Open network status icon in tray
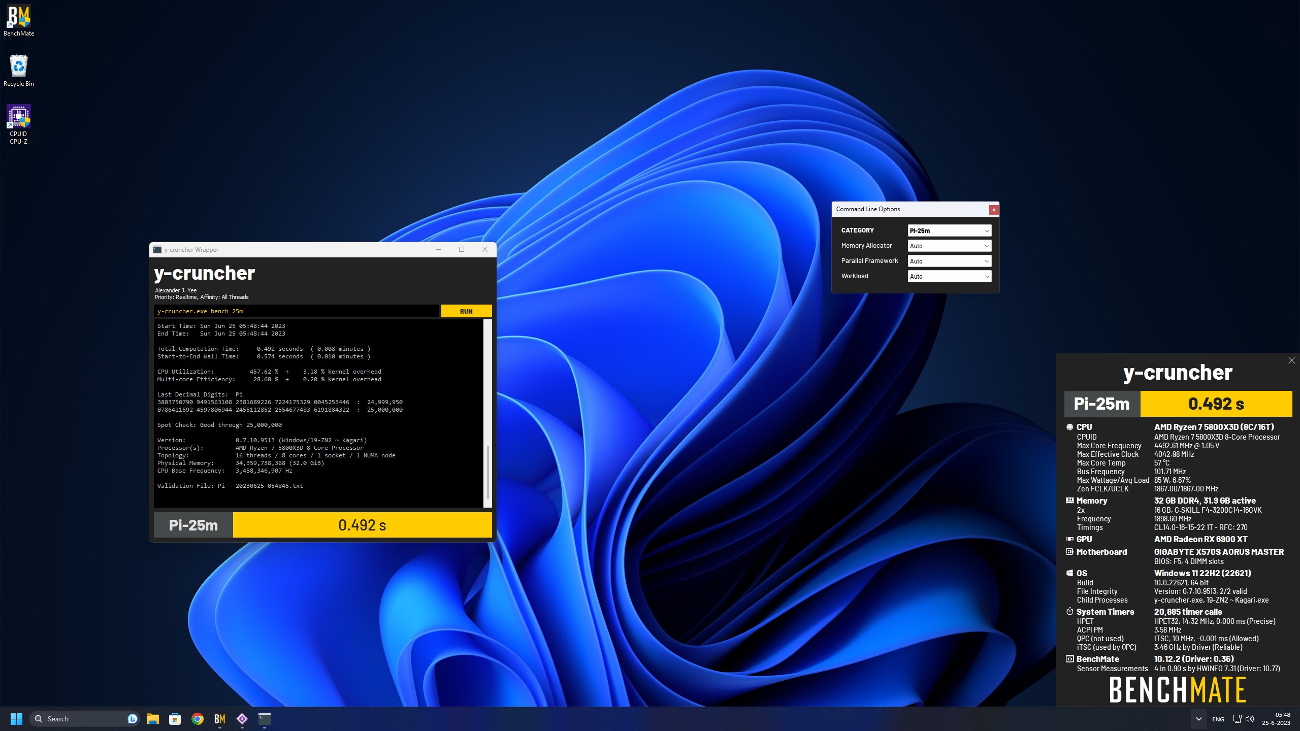This screenshot has width=1300, height=731. 1237,719
